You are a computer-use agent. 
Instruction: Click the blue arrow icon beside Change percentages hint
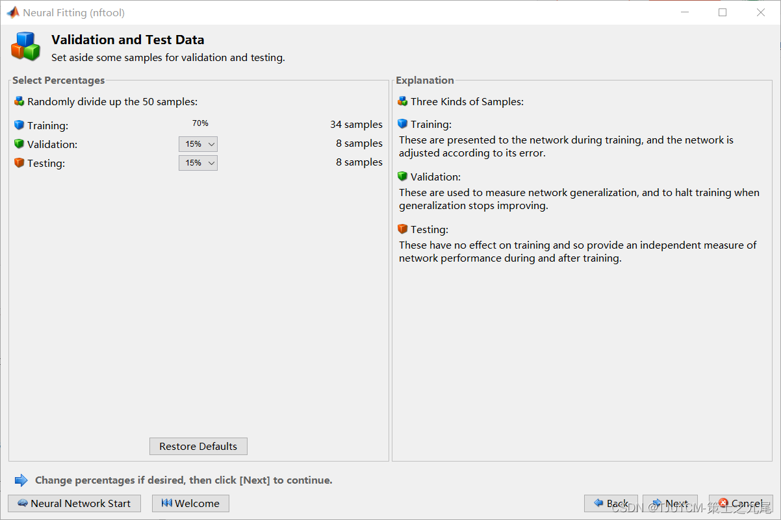21,480
